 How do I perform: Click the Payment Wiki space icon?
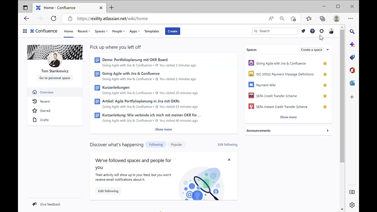tap(251, 85)
